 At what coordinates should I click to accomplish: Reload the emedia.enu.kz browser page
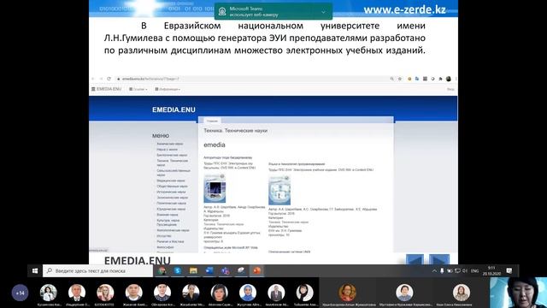click(109, 79)
